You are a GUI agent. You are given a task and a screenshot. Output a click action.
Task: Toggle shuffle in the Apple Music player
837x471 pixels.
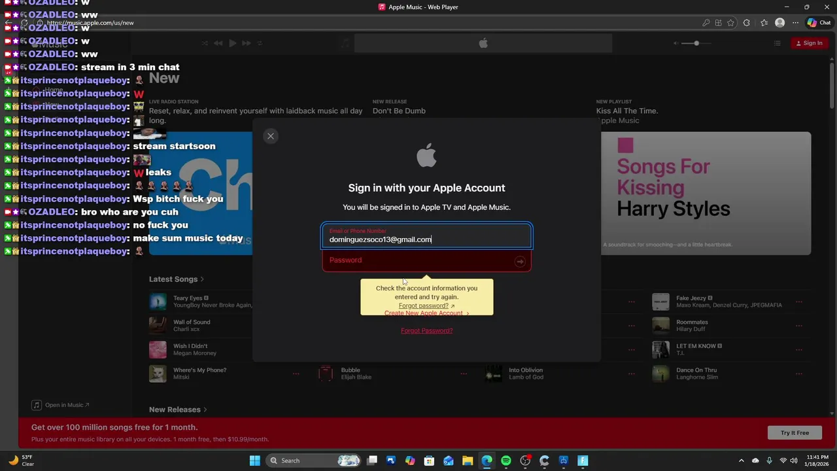point(205,43)
